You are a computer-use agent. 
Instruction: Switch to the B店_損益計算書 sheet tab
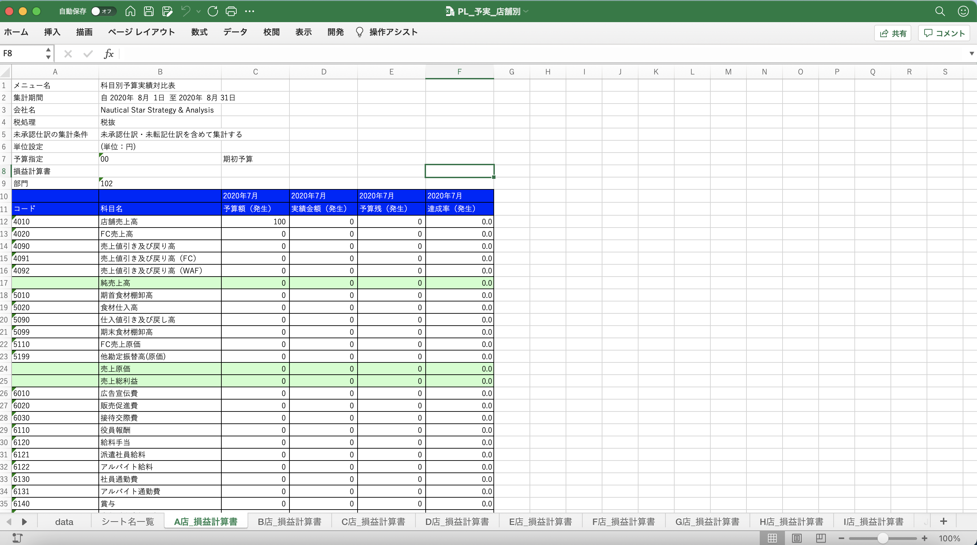tap(289, 521)
